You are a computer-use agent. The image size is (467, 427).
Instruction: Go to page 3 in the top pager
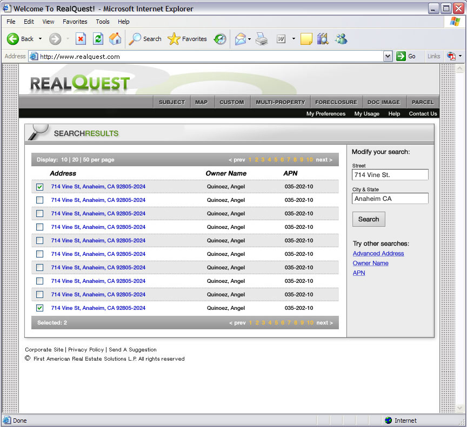263,160
